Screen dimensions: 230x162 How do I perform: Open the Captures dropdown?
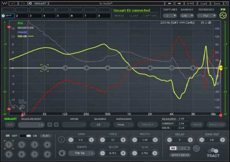click(x=170, y=16)
